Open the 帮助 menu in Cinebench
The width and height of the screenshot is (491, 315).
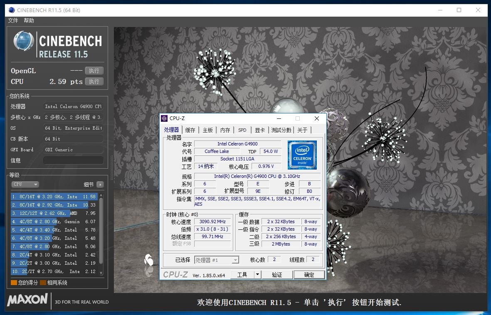(29, 20)
